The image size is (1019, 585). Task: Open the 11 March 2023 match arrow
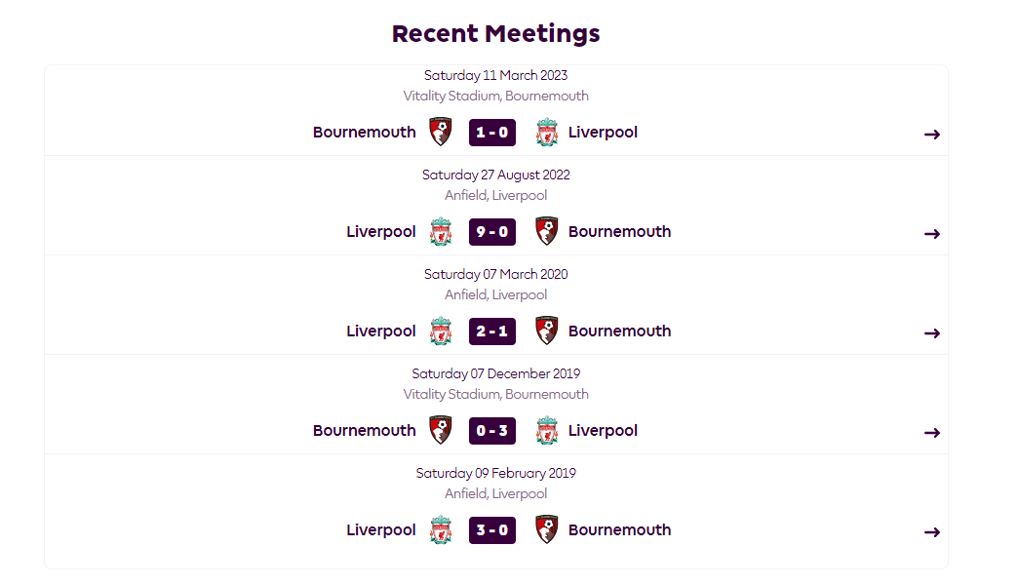[x=932, y=134]
